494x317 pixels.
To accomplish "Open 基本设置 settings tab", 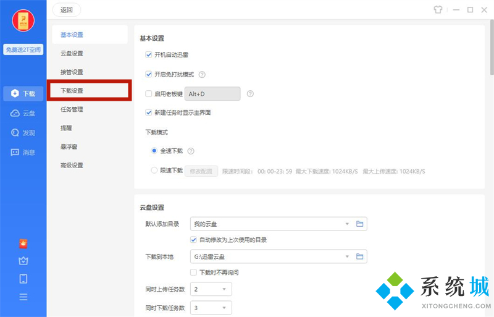I will point(90,35).
